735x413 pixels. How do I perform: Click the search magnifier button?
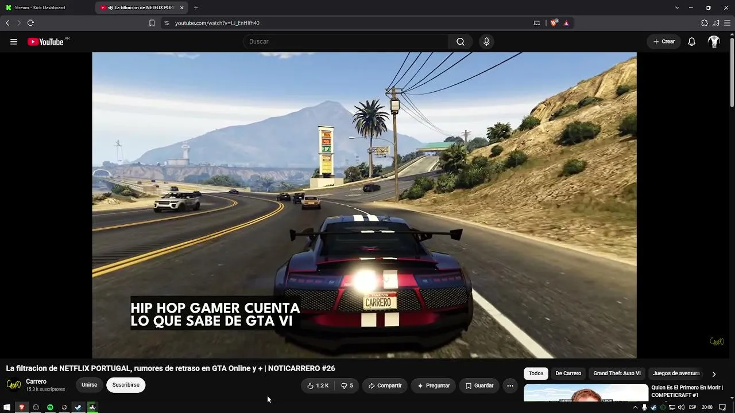pos(461,41)
